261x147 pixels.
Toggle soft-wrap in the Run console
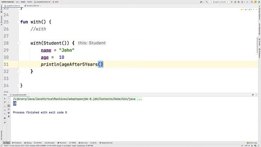[9, 106]
